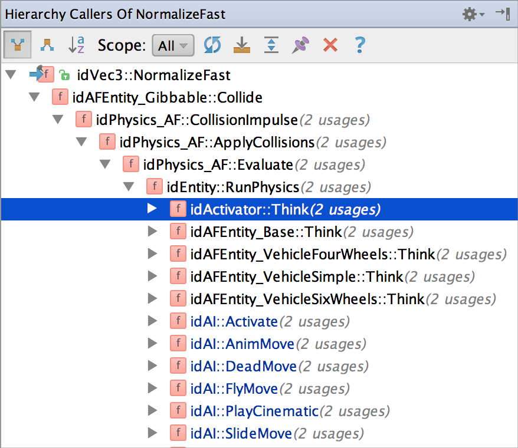518x448 pixels.
Task: Open the panel settings gear menu
Action: 469,14
